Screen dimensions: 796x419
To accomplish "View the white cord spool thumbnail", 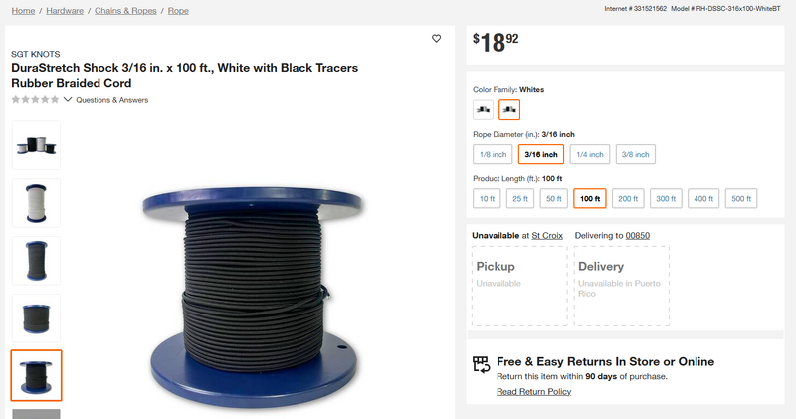I will pos(36,203).
